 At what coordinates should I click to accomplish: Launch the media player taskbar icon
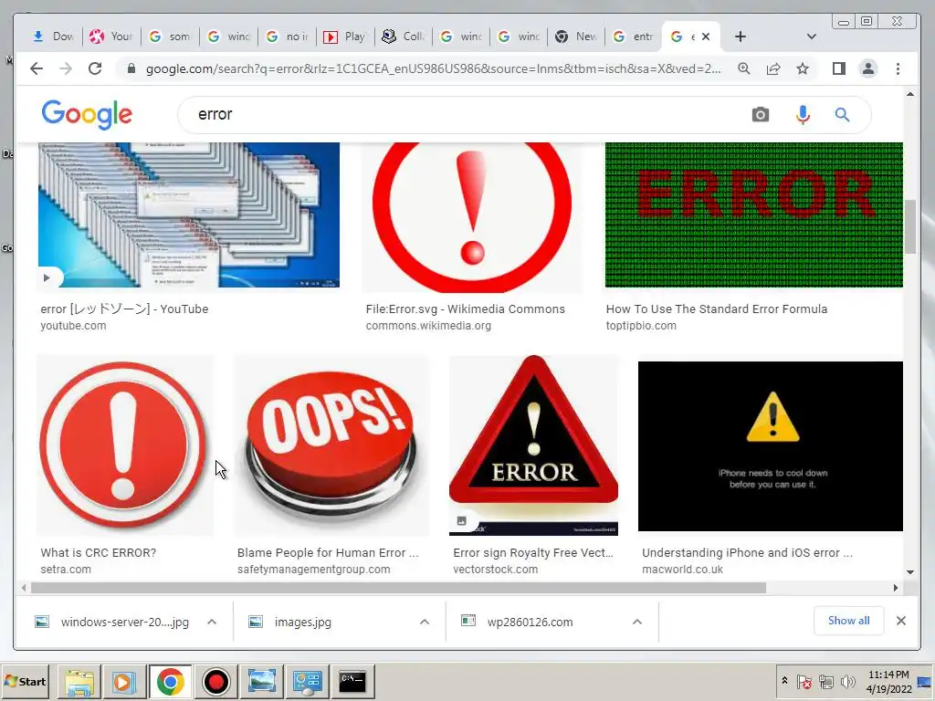pyautogui.click(x=124, y=681)
